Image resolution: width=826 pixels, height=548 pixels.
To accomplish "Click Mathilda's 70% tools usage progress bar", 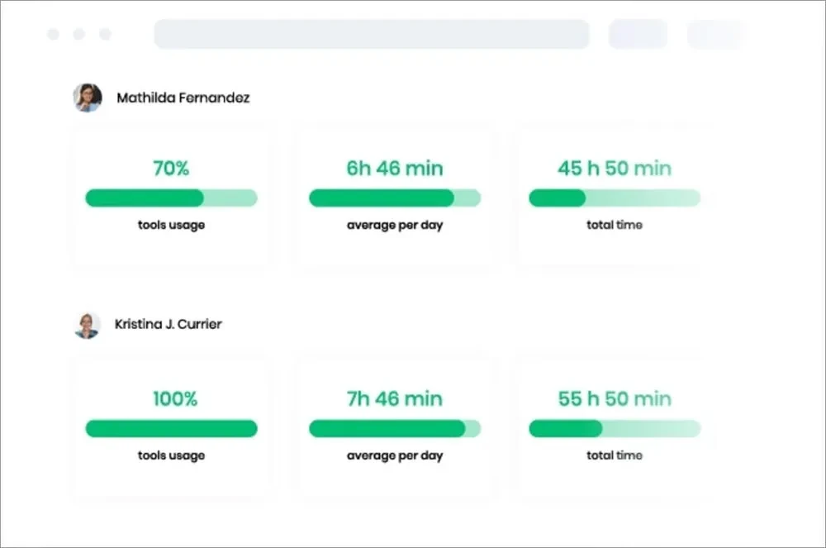I will pos(171,198).
